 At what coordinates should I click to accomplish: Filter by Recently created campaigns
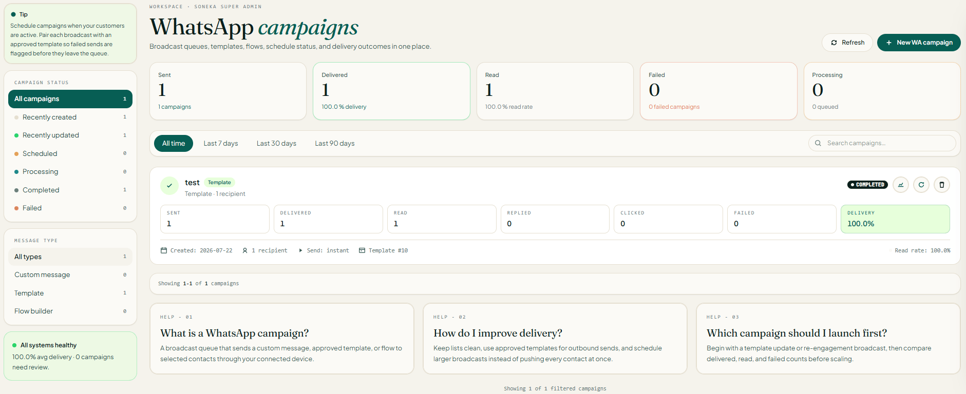coord(70,117)
